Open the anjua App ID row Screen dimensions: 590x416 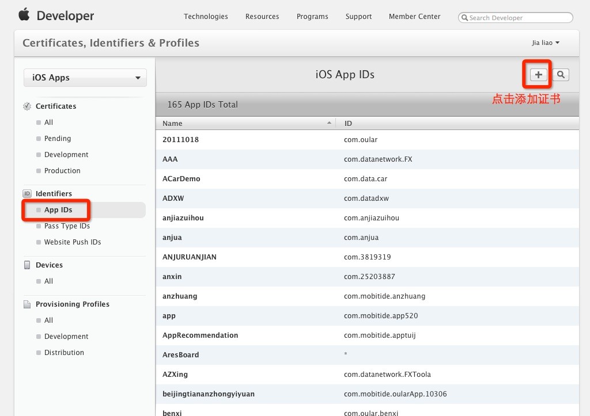coord(367,238)
